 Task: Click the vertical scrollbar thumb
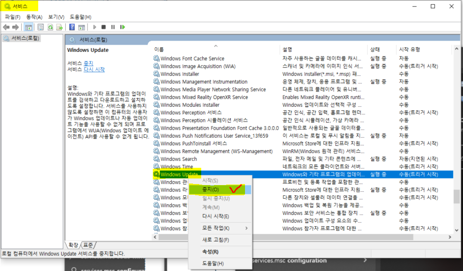click(456, 196)
